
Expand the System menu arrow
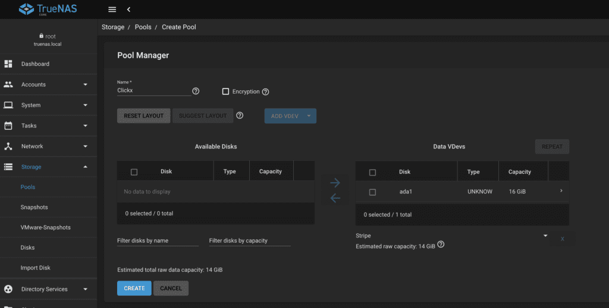pos(85,105)
